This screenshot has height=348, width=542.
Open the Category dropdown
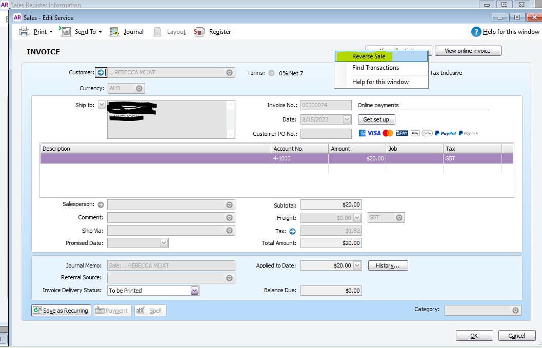(x=515, y=311)
